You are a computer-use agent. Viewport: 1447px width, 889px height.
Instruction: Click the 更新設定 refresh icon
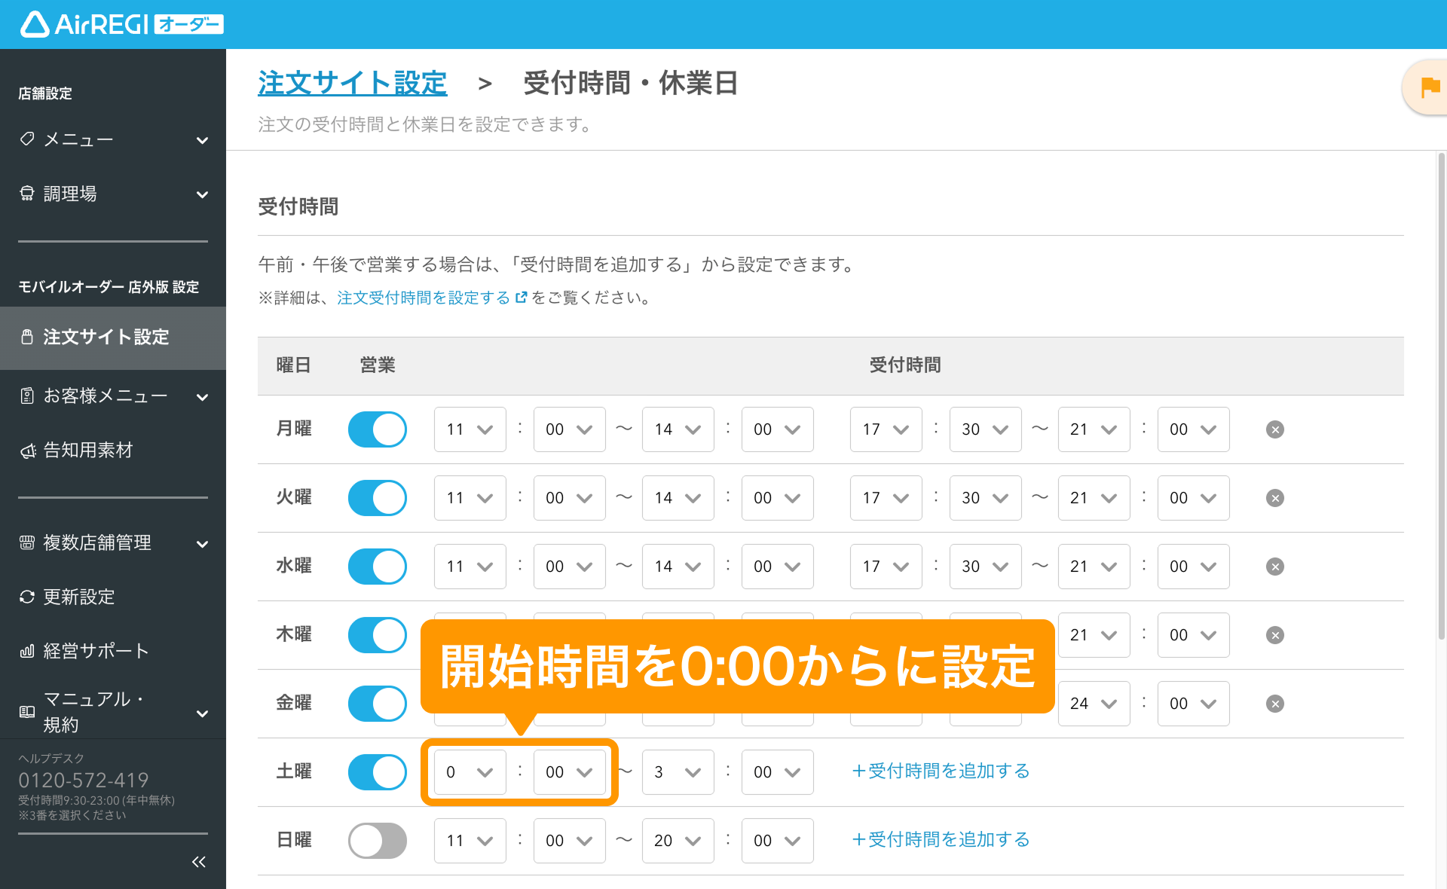tap(27, 597)
